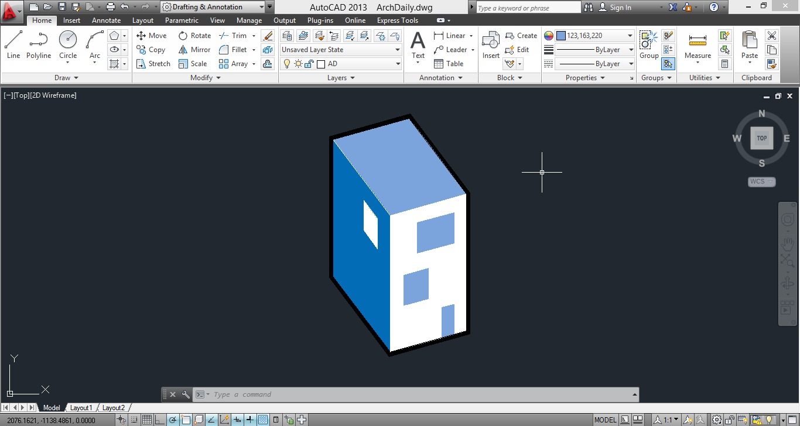Viewport: 800px width, 426px height.
Task: Insert a Block
Action: tap(490, 47)
